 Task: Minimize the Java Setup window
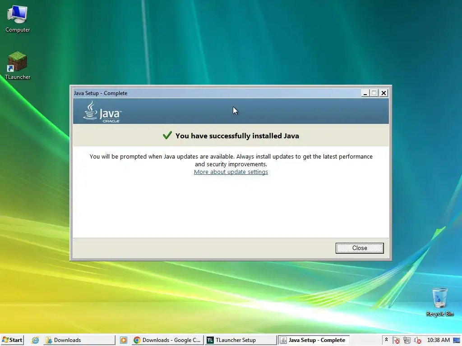click(365, 93)
